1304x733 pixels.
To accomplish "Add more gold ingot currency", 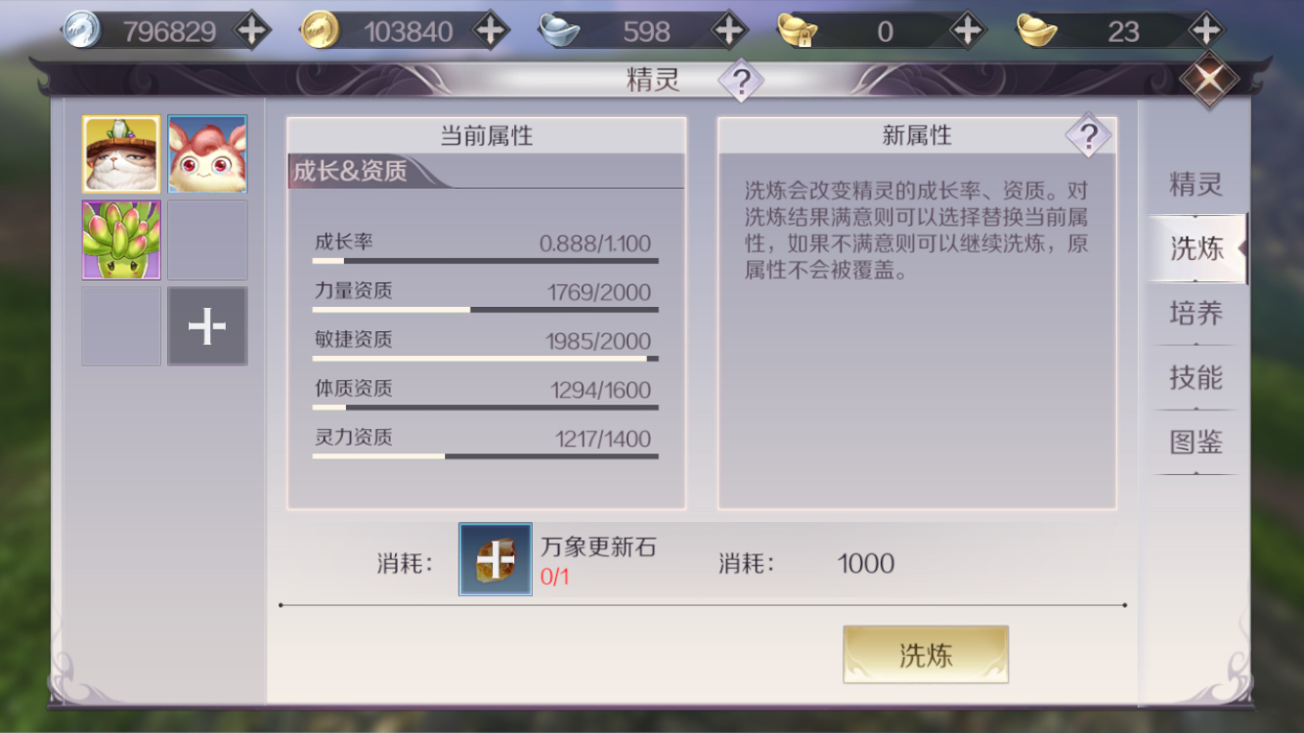I will click(x=1206, y=31).
